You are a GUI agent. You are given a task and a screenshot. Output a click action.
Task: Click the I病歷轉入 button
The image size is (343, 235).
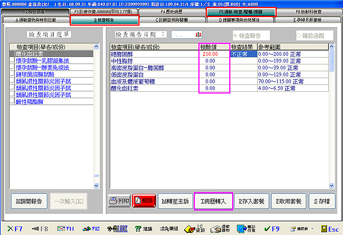coord(213,201)
